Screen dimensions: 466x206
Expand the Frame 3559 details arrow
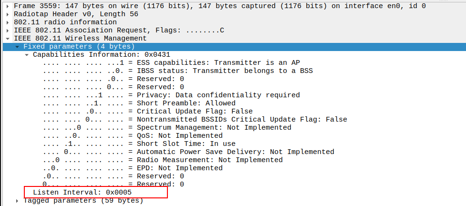tap(9, 6)
